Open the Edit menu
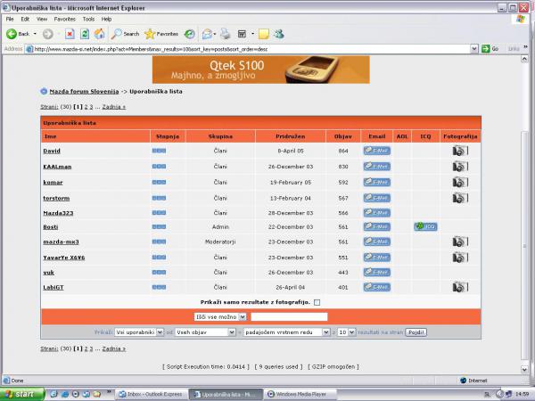 (25, 19)
